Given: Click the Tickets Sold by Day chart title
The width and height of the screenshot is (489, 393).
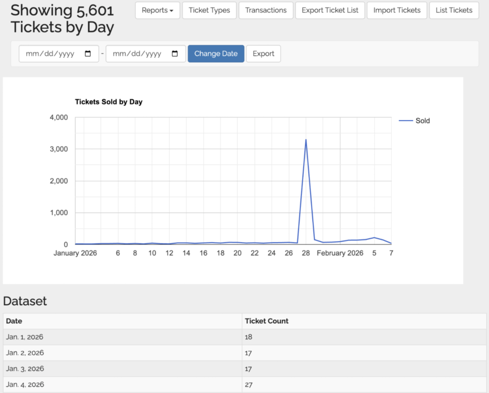Looking at the screenshot, I should pyautogui.click(x=108, y=102).
